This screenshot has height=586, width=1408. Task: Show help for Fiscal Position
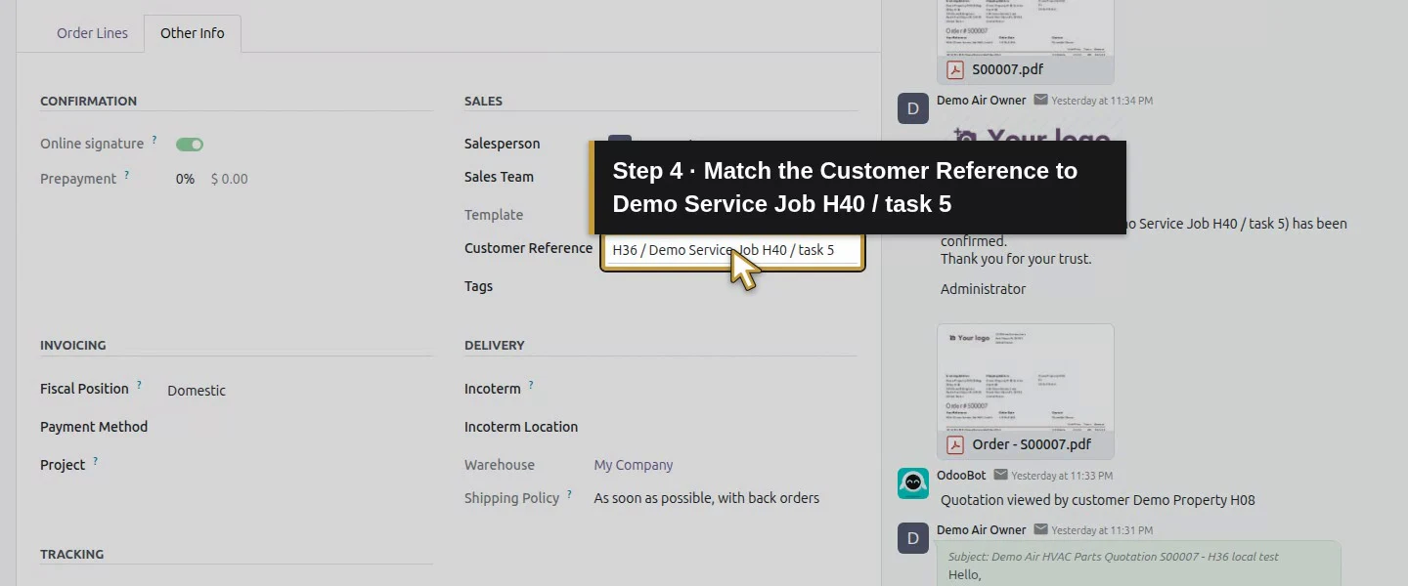pyautogui.click(x=140, y=386)
